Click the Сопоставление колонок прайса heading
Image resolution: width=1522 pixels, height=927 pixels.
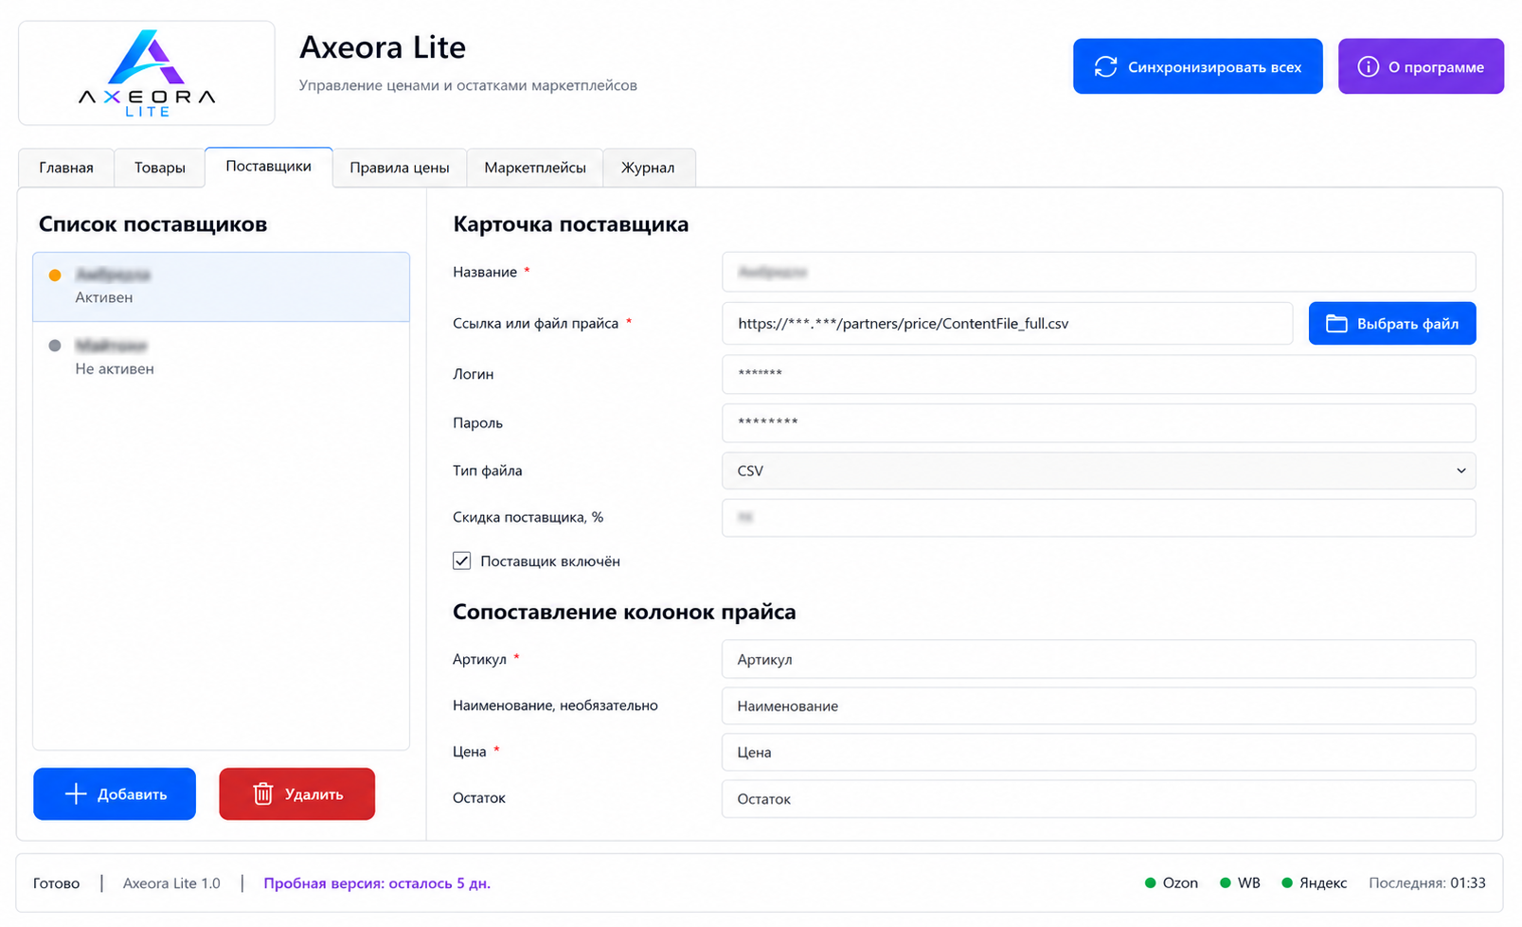tap(624, 612)
